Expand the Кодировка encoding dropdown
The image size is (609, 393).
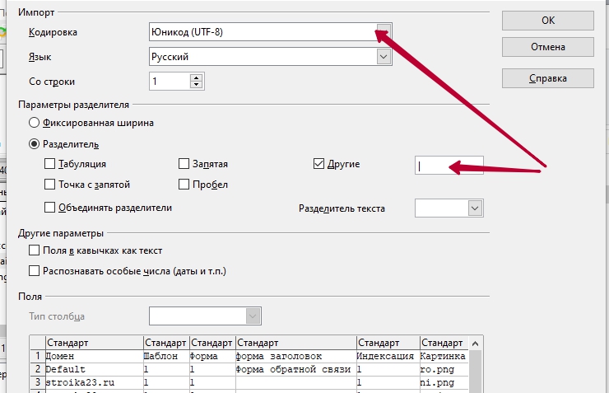(383, 31)
